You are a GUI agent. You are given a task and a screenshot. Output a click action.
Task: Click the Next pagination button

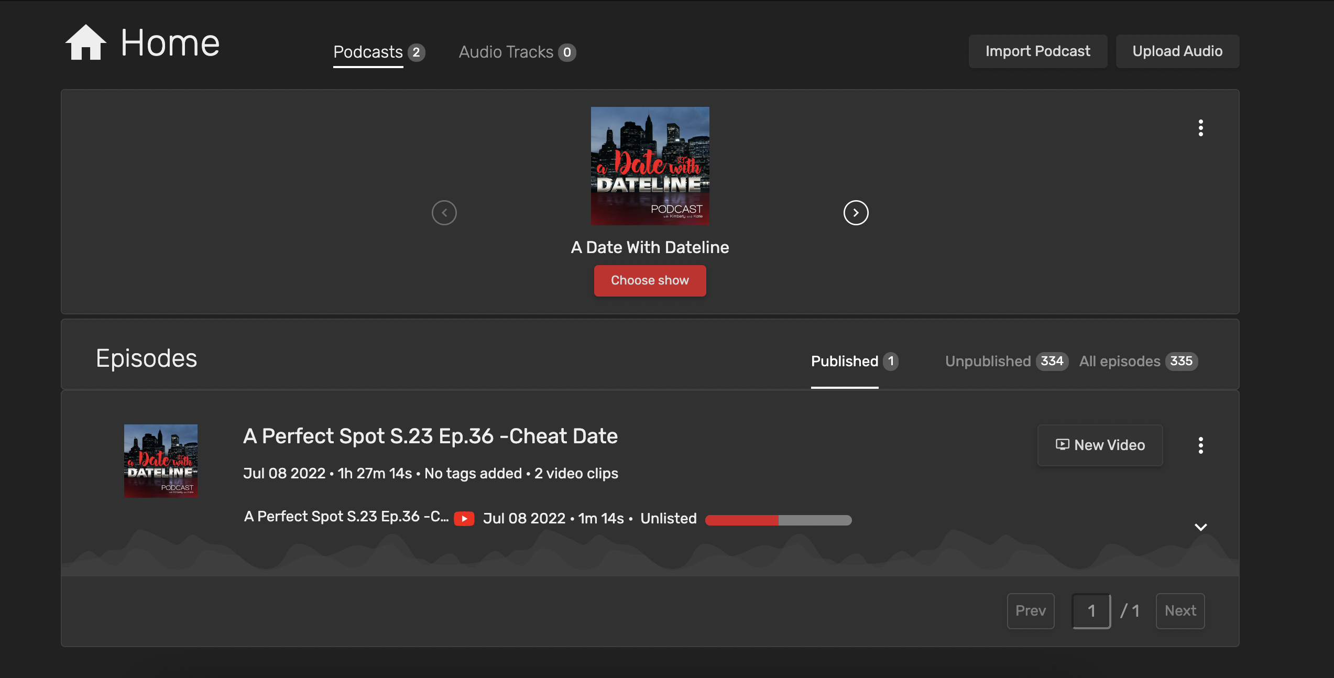click(x=1180, y=611)
